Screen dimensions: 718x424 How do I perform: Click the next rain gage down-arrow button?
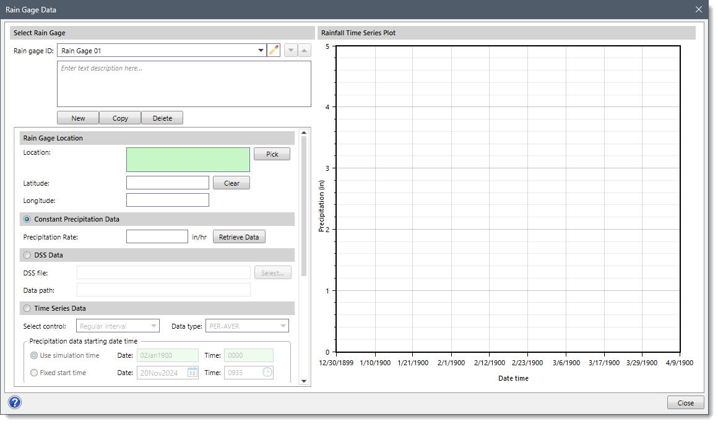291,50
